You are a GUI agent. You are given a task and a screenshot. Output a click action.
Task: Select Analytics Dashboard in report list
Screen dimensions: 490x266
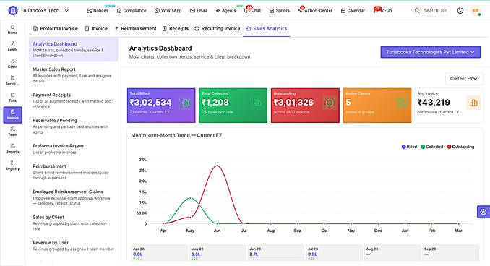73,49
